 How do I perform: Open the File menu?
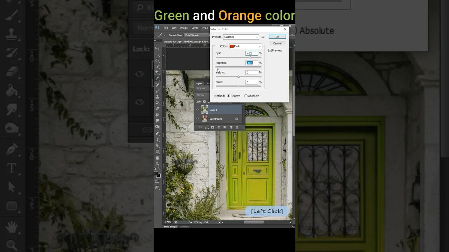point(166,28)
